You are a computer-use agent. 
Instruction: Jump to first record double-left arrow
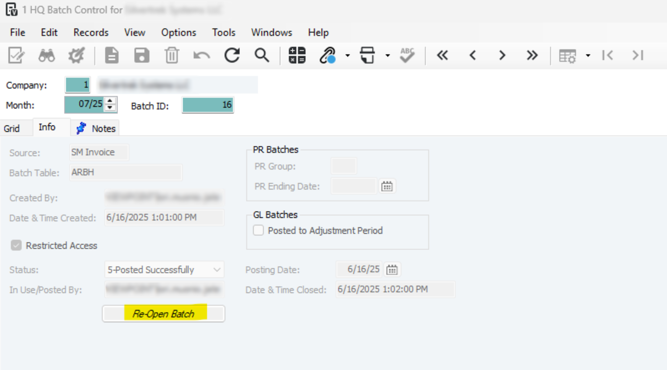click(443, 56)
